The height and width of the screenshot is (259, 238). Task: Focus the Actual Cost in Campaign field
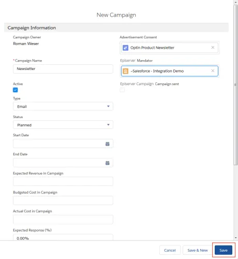pos(63,220)
